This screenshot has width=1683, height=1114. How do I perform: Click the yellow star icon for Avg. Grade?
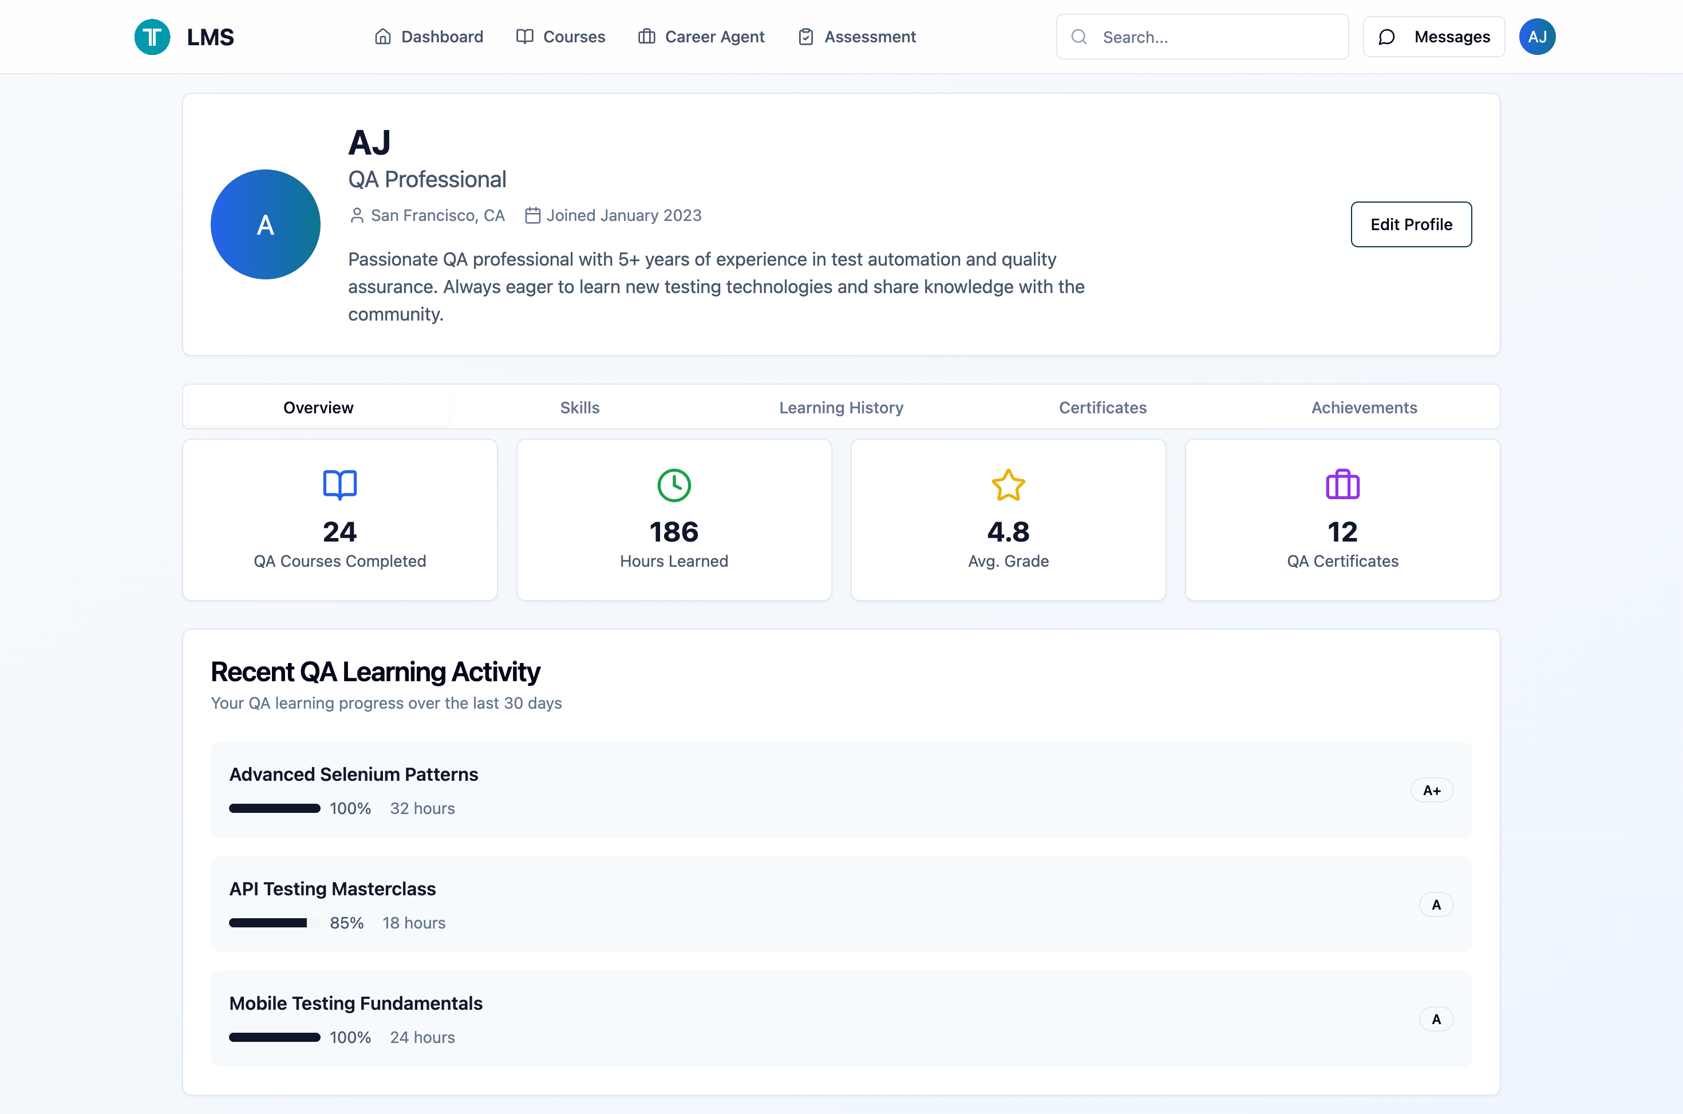click(1008, 485)
